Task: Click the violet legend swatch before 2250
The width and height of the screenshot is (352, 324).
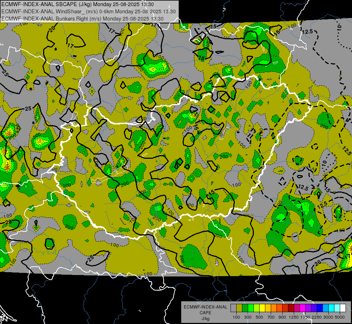Action: point(314,308)
